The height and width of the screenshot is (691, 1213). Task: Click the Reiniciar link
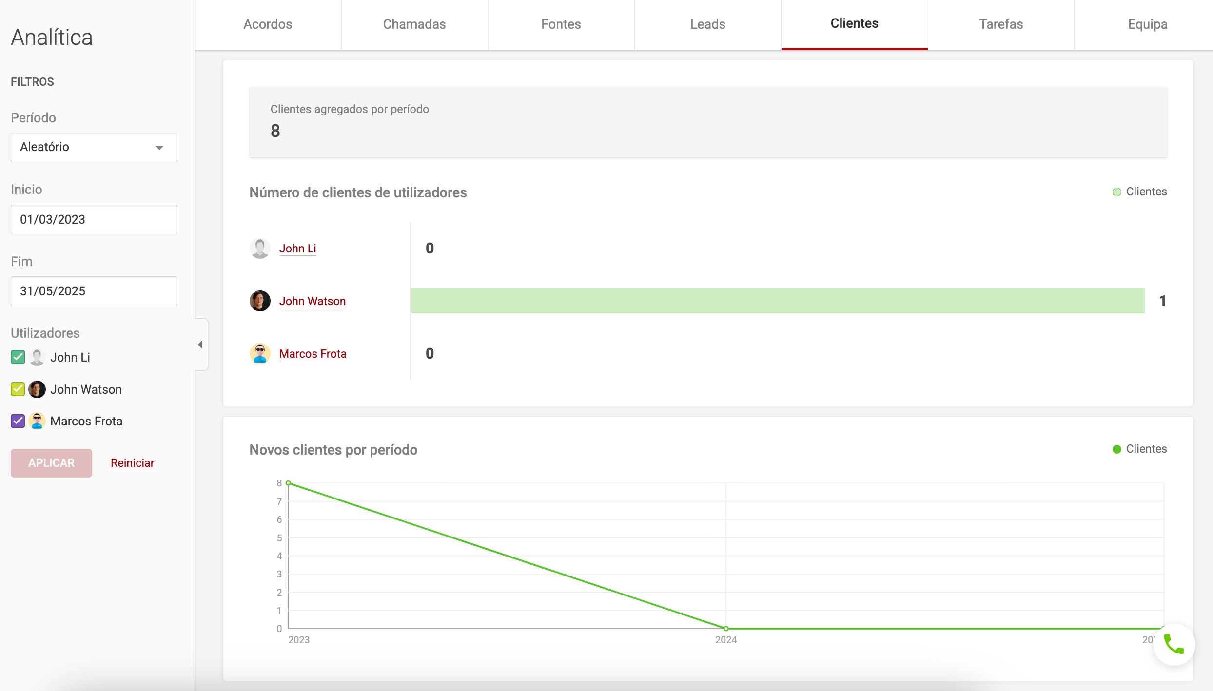(132, 463)
